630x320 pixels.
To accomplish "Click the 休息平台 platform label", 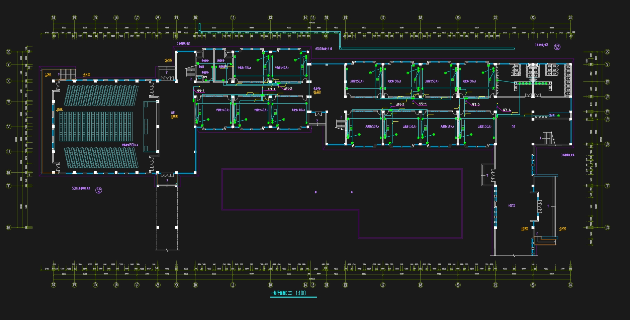I will coord(317,89).
